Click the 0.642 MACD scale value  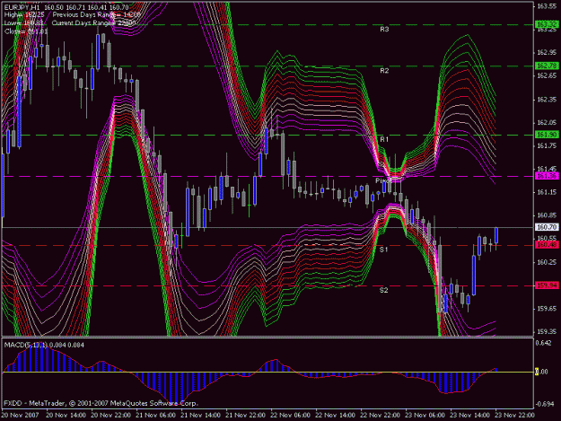coord(544,343)
